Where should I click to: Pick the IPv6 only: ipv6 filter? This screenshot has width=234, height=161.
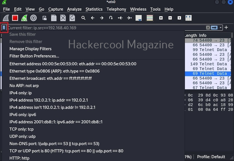tap(94, 115)
